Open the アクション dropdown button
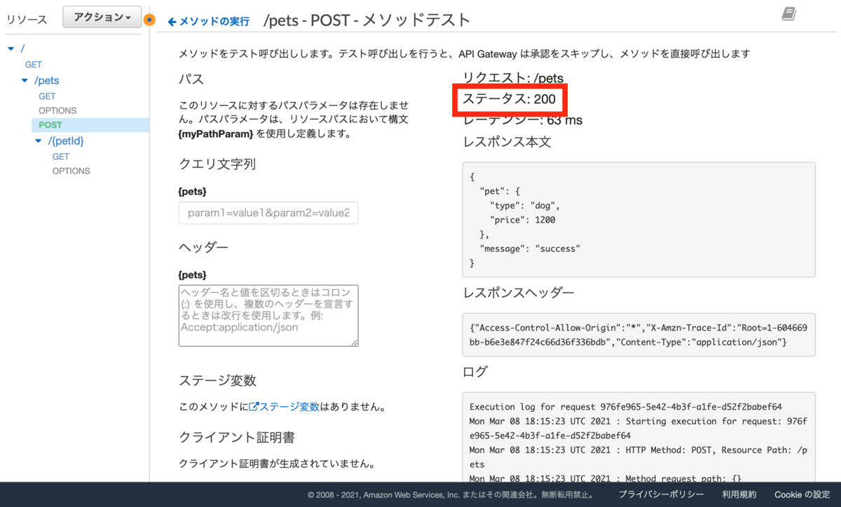 tap(102, 18)
